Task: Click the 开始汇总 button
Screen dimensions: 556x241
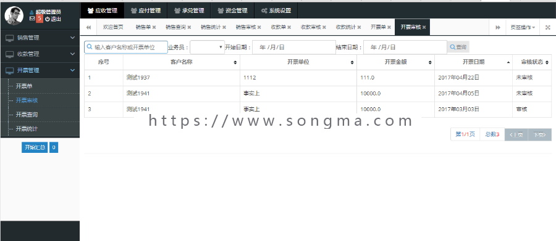Action: coord(35,147)
